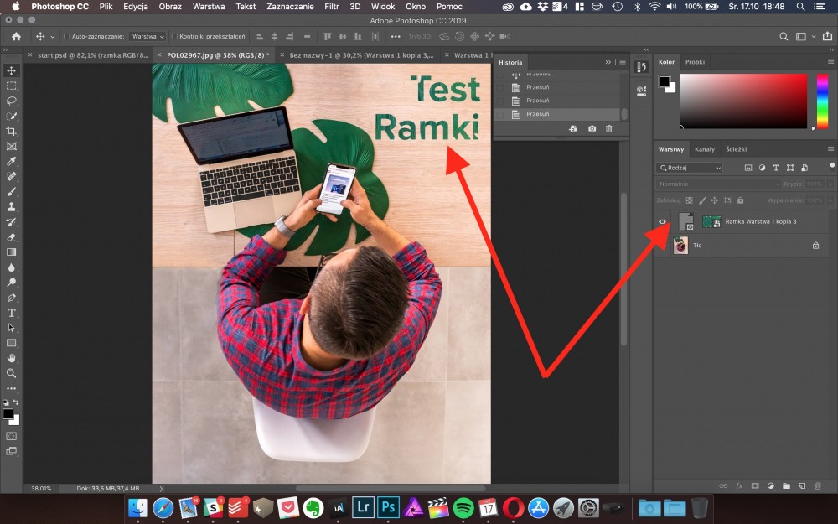Click the Home icon in options bar
This screenshot has height=524, width=838.
17,36
